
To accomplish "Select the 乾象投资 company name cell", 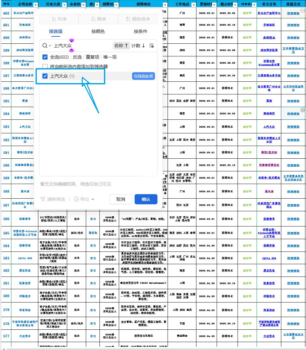I will (x=25, y=283).
